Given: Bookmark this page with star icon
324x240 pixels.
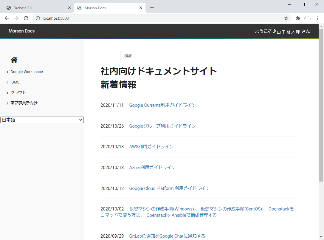Looking at the screenshot, I should pos(286,18).
